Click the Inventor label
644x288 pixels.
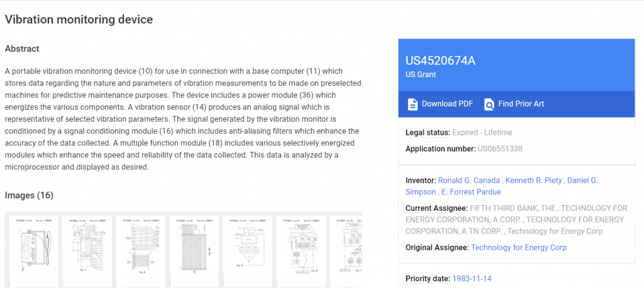pyautogui.click(x=421, y=181)
